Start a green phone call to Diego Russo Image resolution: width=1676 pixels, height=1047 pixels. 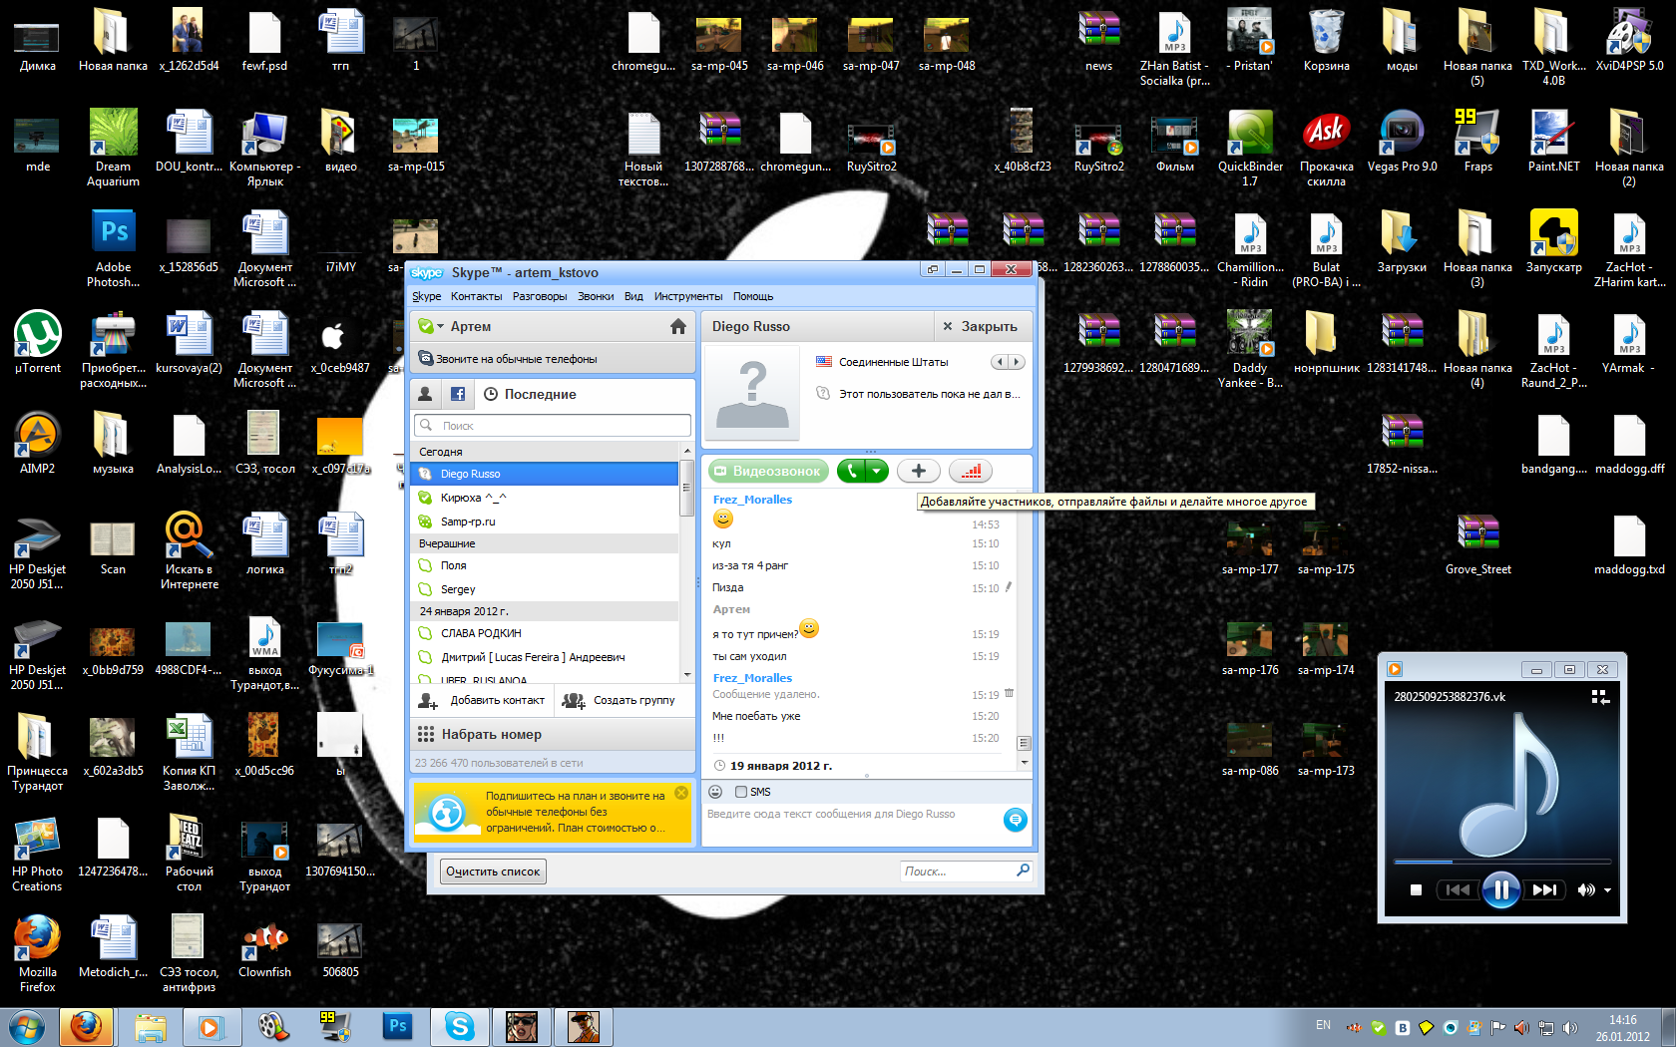coord(853,471)
